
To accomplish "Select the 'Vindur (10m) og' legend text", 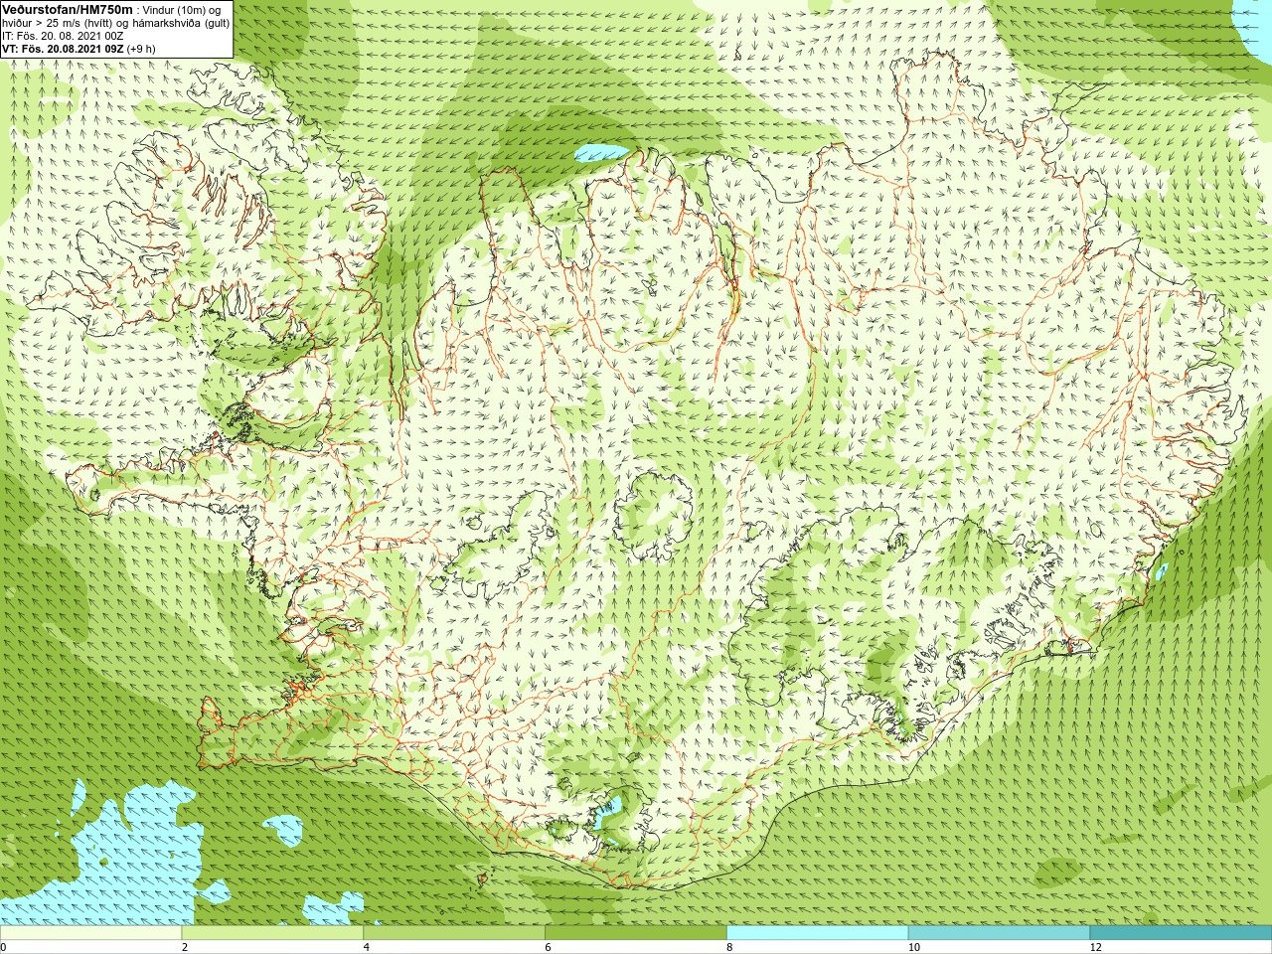I will [x=182, y=10].
